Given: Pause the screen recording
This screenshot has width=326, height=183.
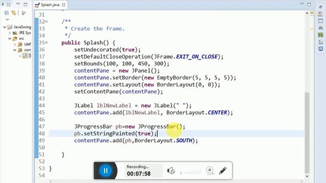Looking at the screenshot, I should 105,171.
